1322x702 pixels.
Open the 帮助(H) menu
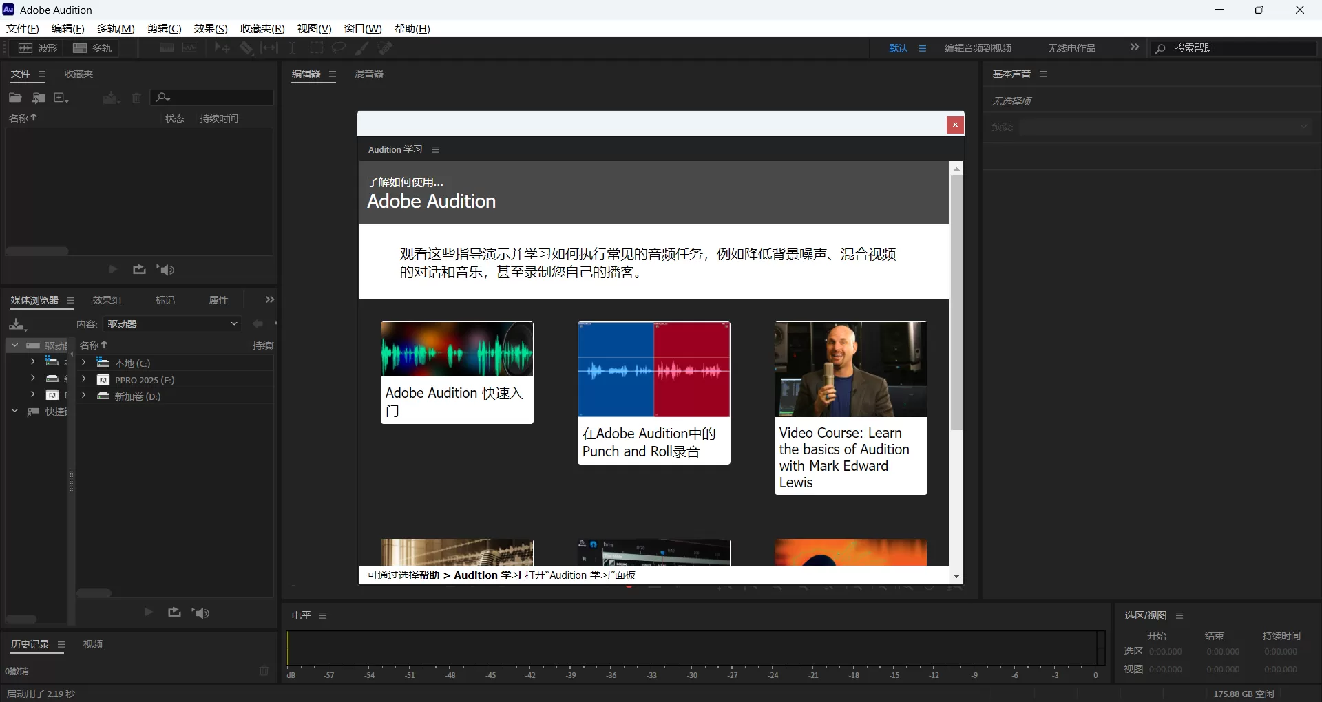412,28
